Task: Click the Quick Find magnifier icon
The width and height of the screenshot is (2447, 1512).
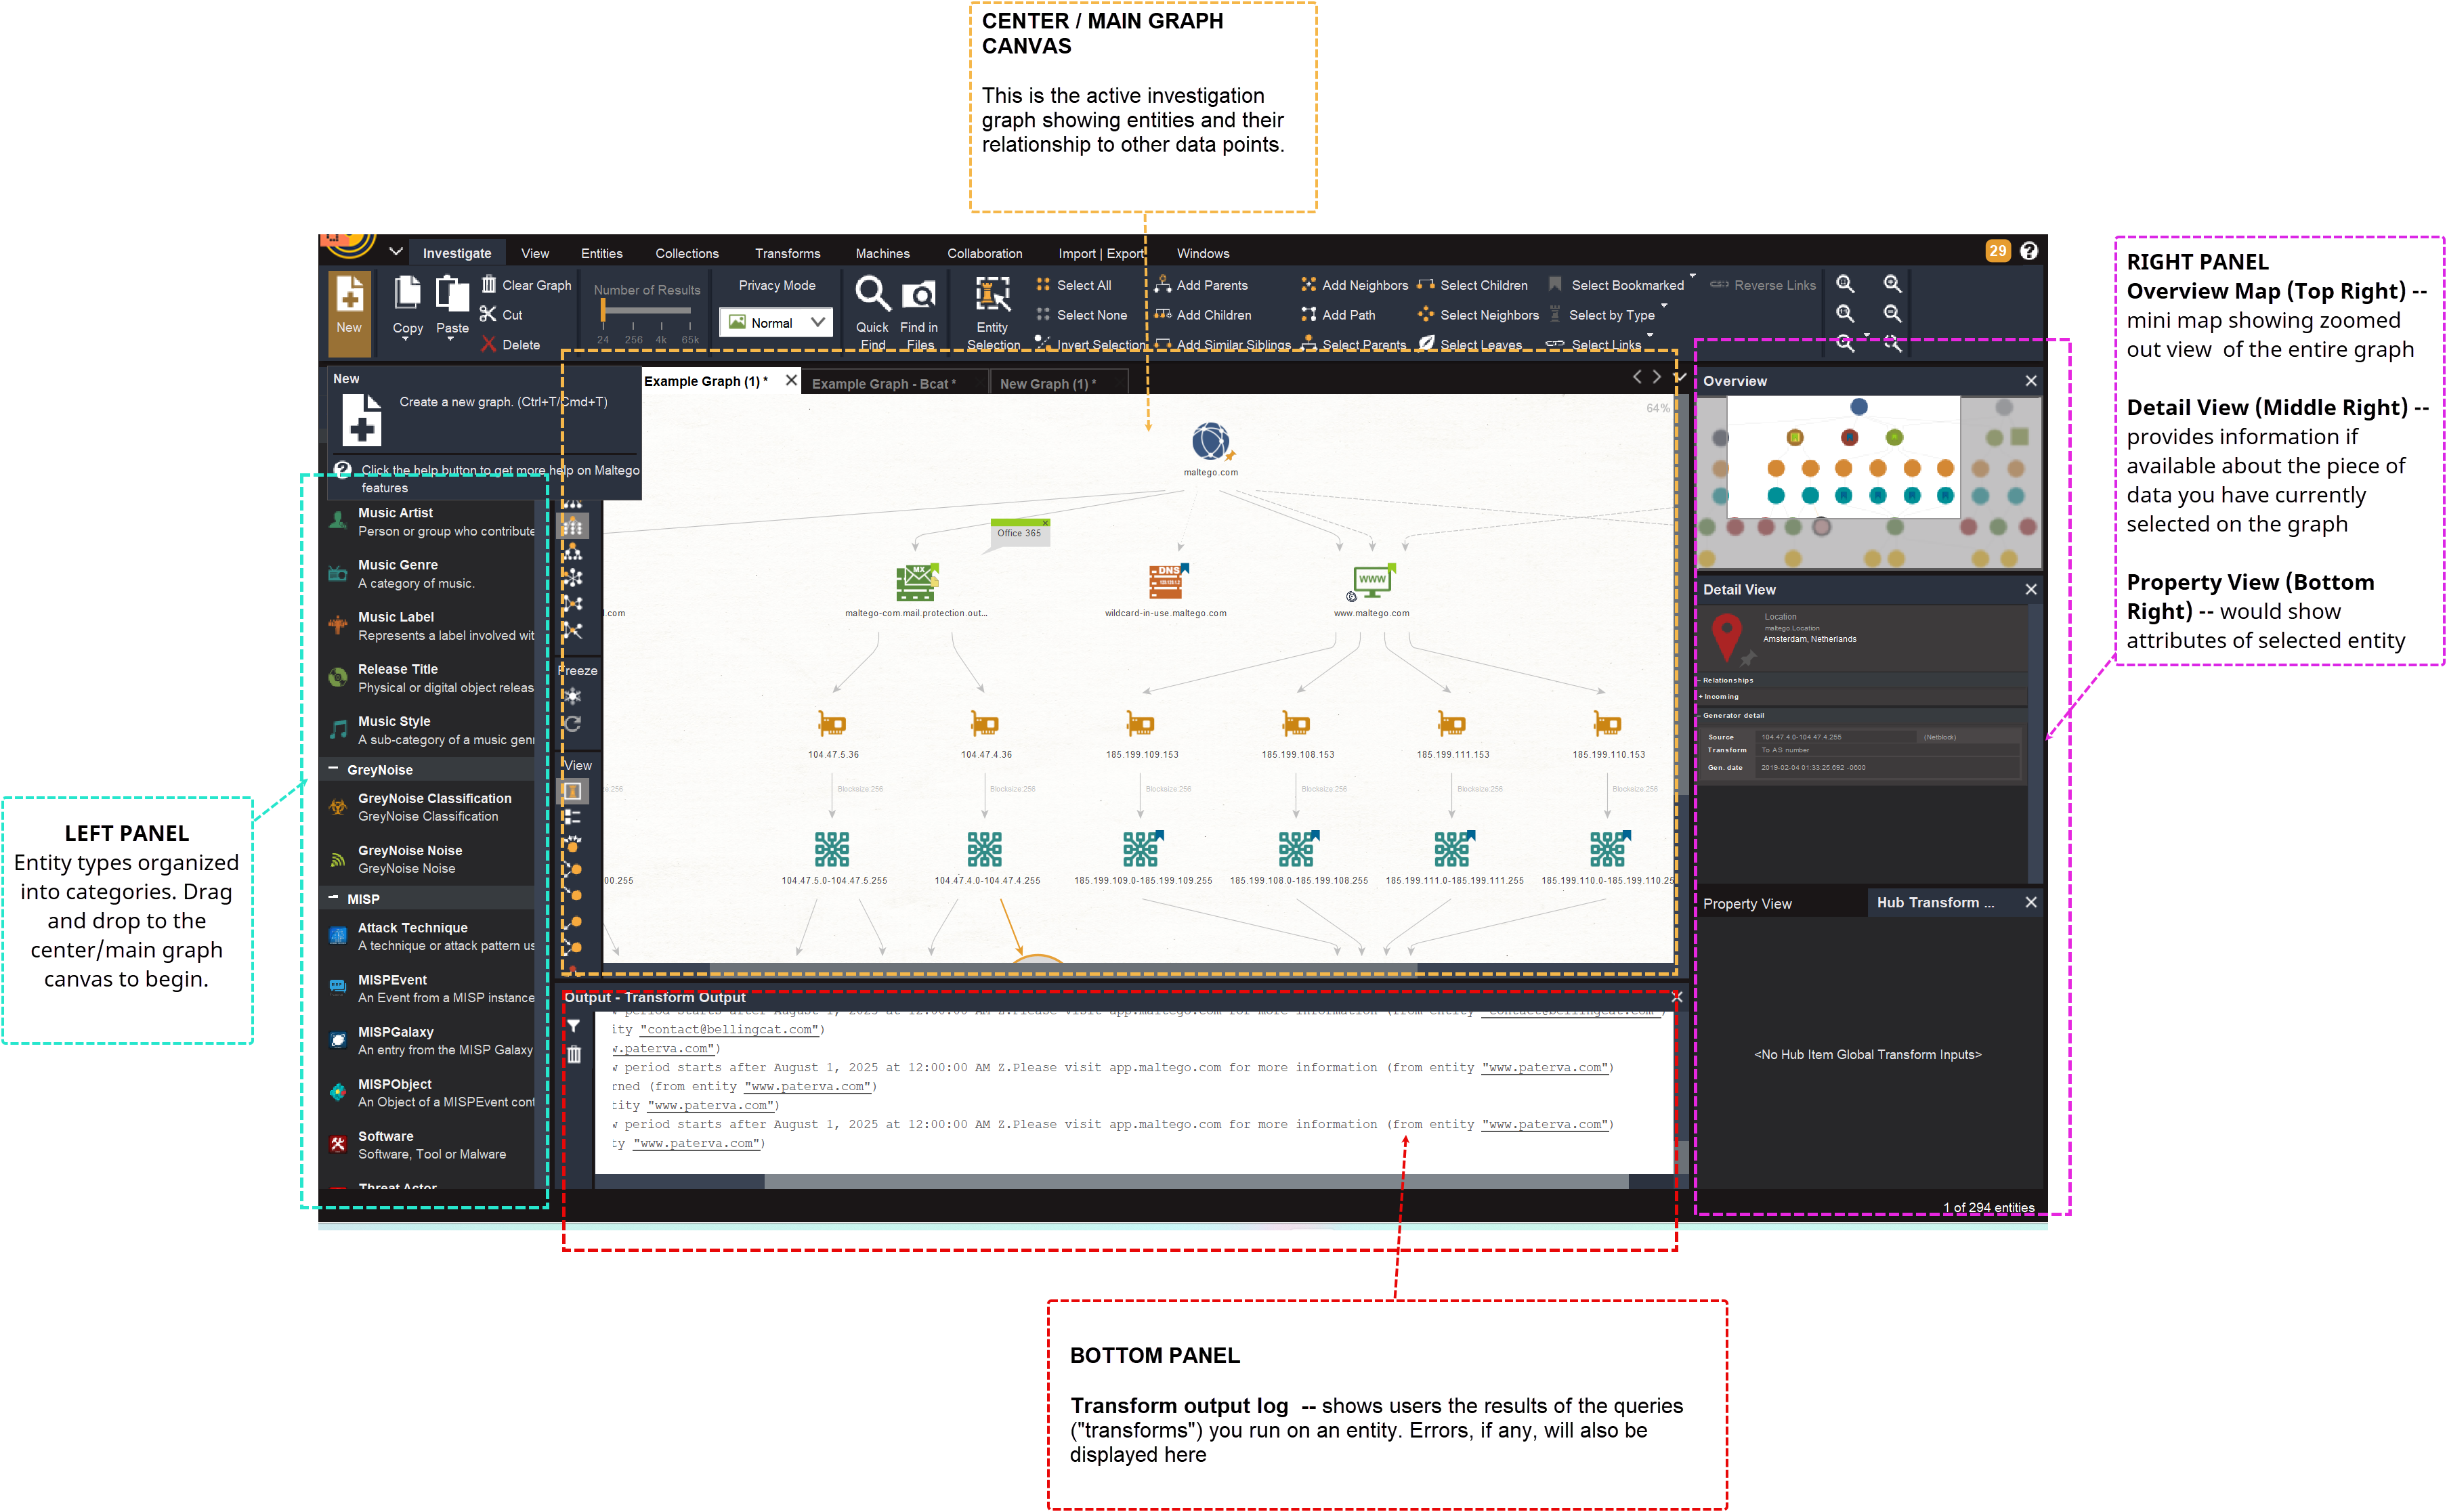Action: point(872,294)
